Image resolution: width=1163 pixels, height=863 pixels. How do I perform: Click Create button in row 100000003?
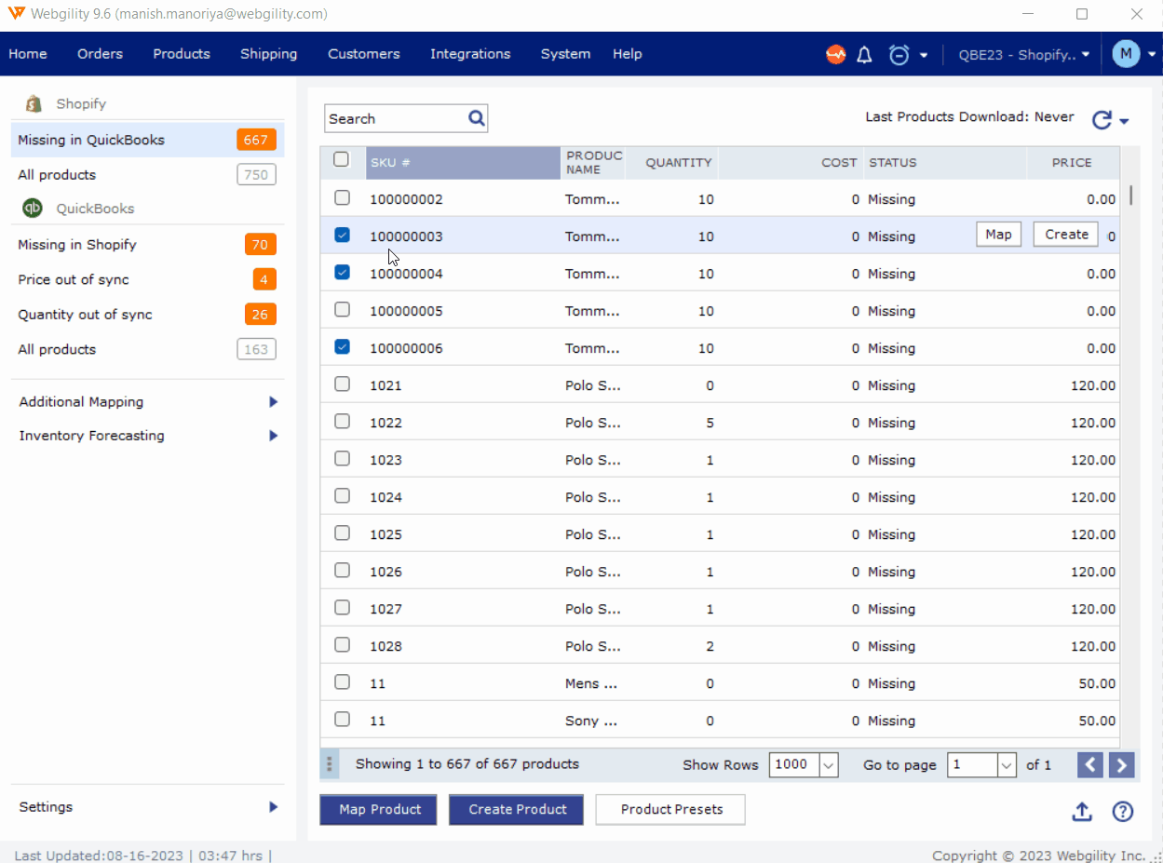click(1066, 235)
